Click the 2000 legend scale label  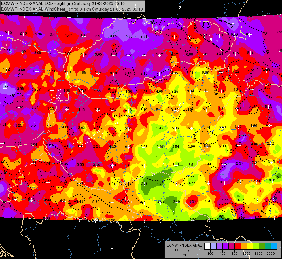[x=271, y=254]
